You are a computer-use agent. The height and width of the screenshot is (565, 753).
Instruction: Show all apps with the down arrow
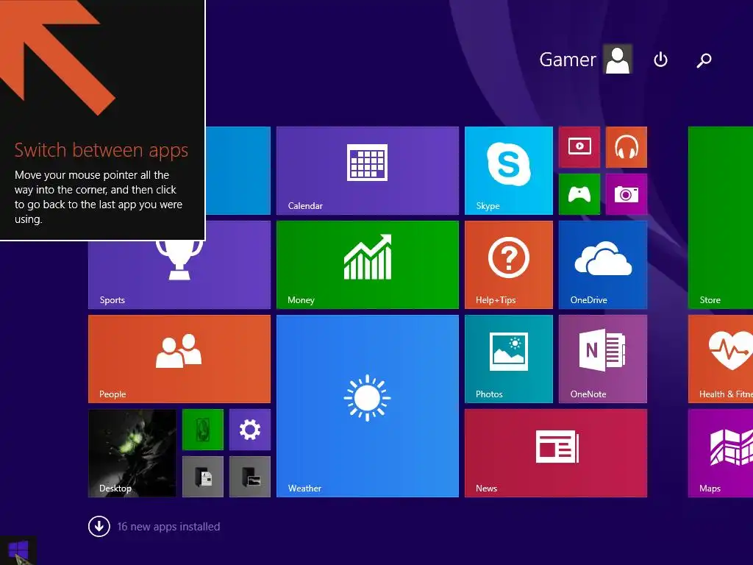99,527
